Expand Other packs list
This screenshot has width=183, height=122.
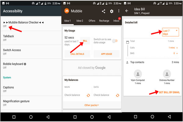pos(91,105)
